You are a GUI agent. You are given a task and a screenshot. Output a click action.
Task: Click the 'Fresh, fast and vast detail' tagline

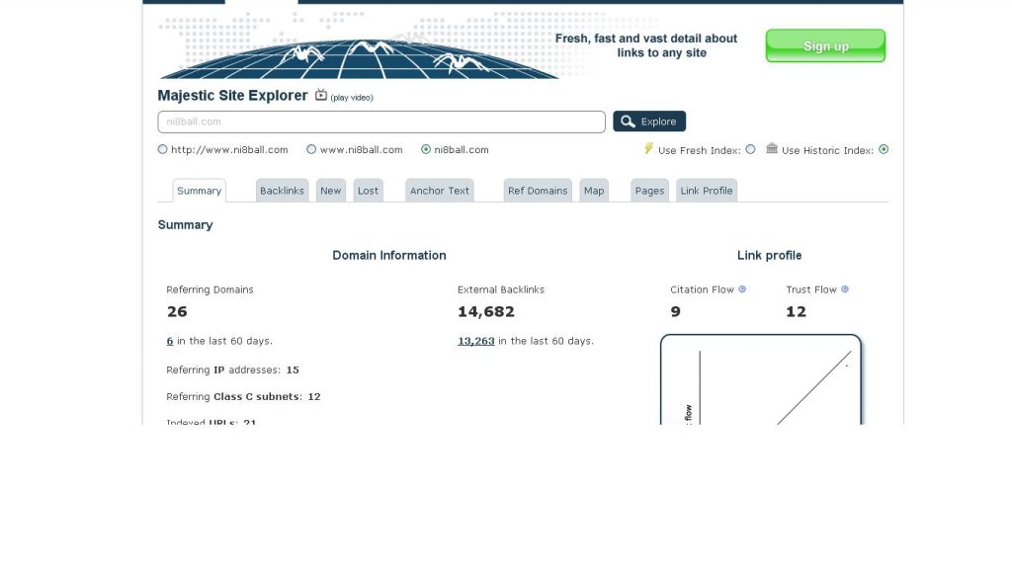[x=646, y=45]
